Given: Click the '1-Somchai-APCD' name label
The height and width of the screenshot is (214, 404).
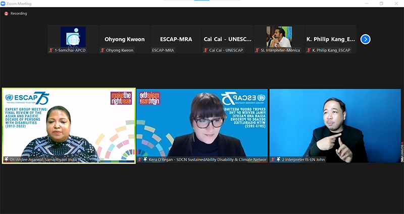Looking at the screenshot, I should [x=70, y=50].
